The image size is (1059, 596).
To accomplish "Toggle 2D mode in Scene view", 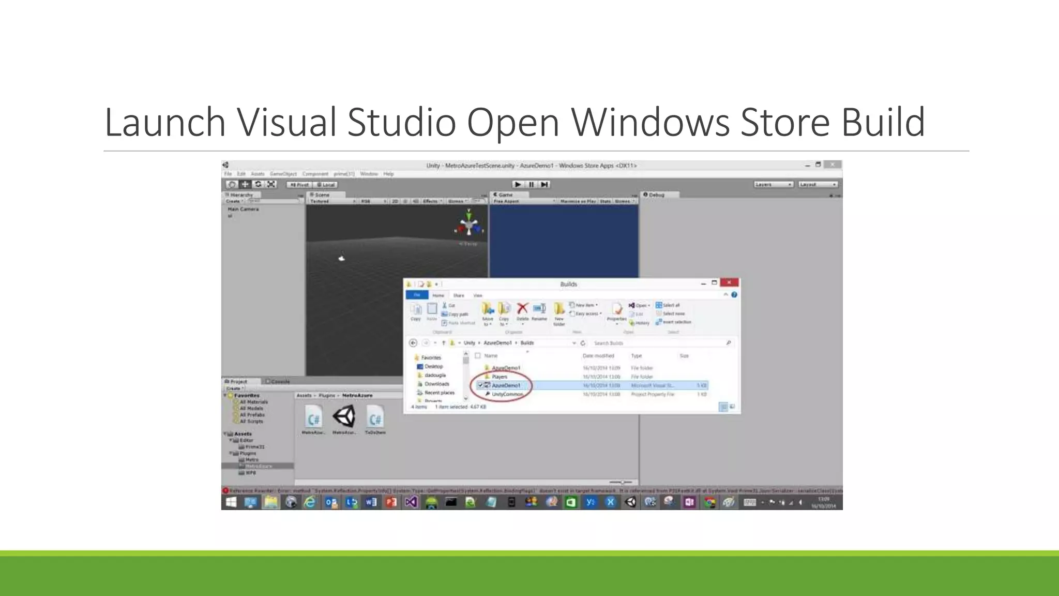I will [395, 201].
